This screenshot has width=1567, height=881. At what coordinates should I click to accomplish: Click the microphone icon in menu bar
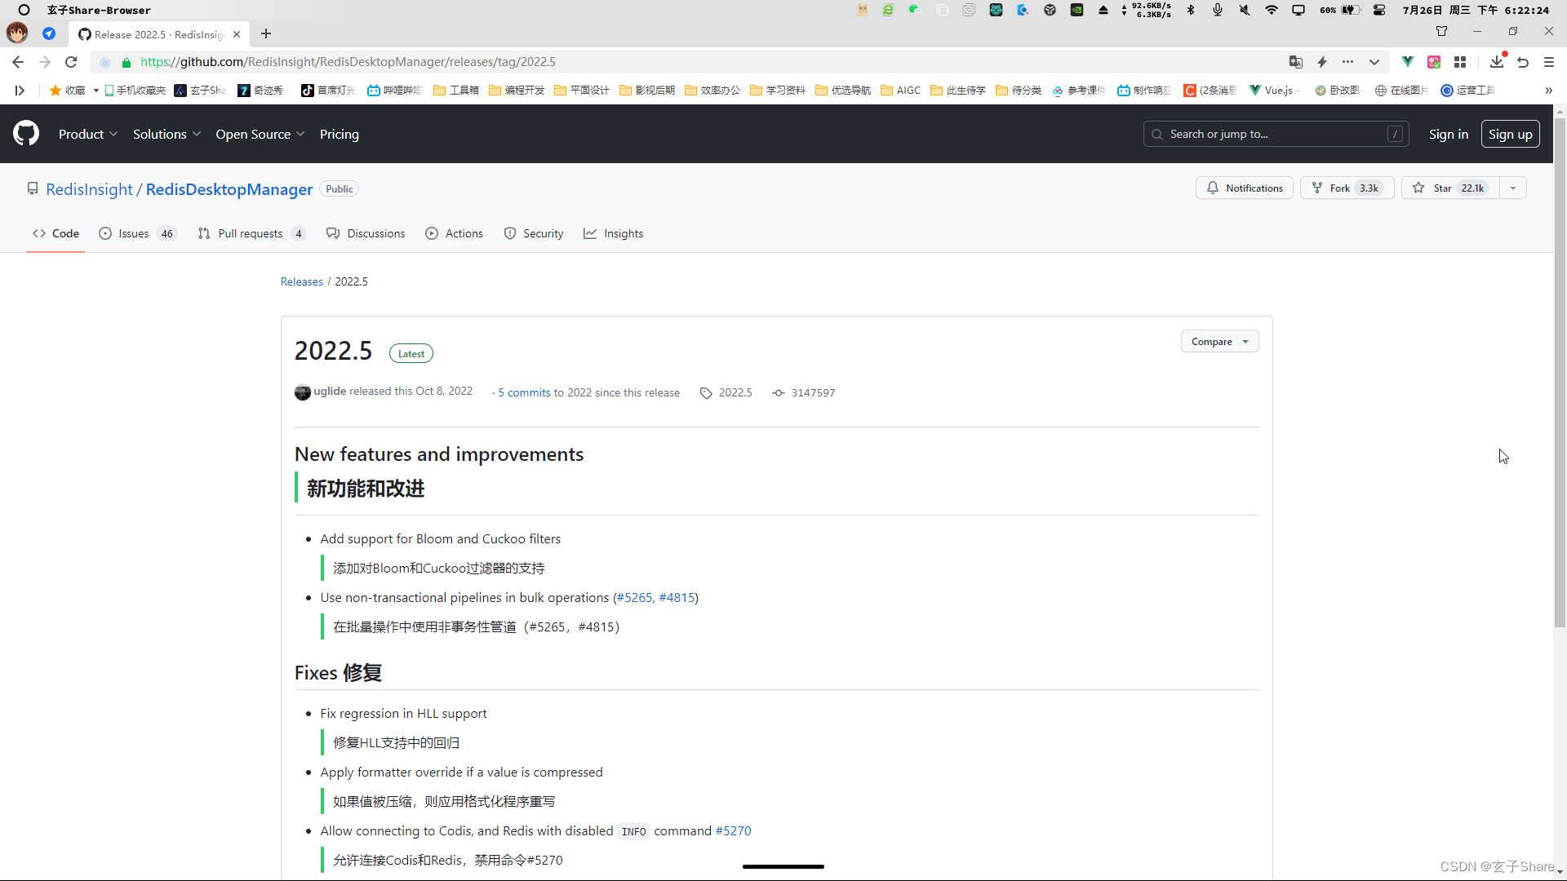tap(1218, 10)
